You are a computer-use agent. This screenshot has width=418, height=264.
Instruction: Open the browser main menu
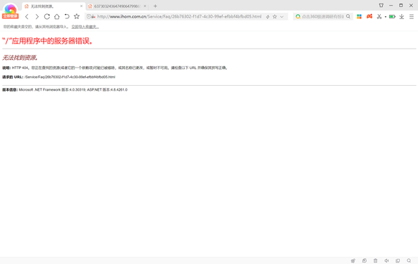[x=412, y=16]
